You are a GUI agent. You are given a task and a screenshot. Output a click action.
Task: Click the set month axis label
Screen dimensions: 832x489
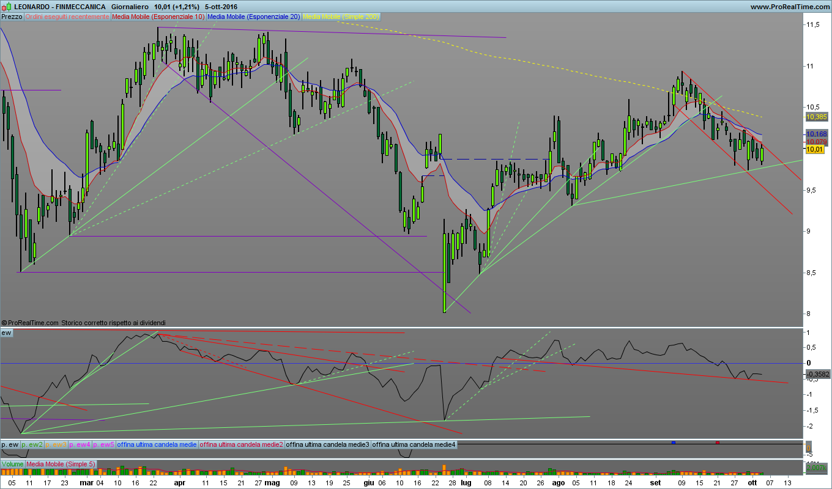pos(655,482)
